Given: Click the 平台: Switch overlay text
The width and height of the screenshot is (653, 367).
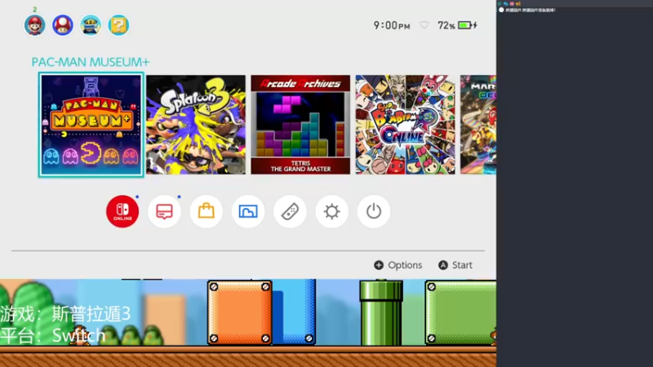Looking at the screenshot, I should (53, 335).
